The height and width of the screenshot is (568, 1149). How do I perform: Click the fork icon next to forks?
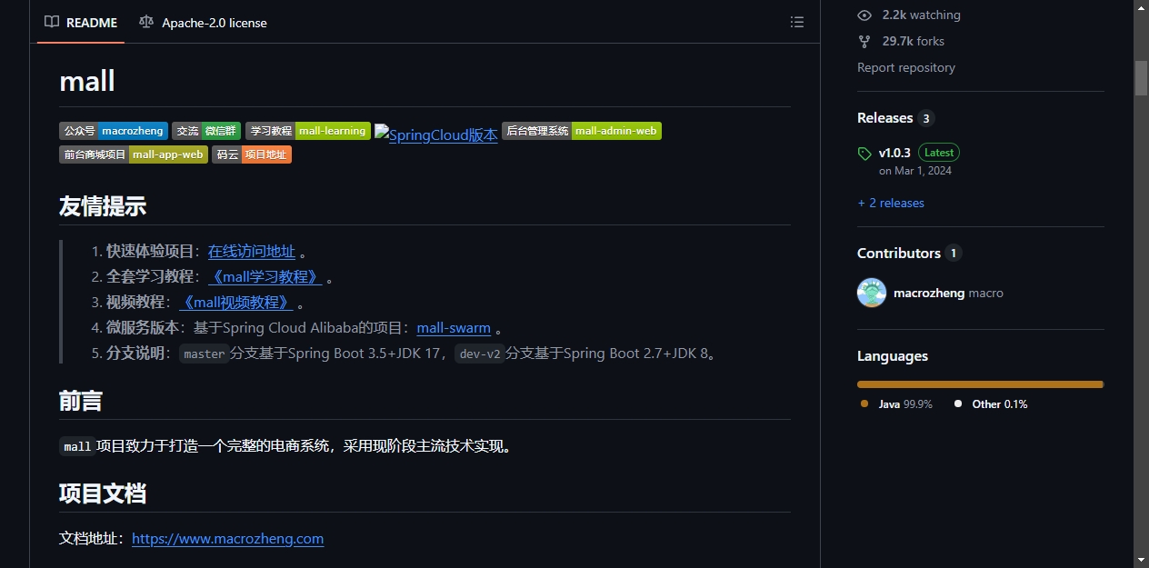tap(864, 41)
